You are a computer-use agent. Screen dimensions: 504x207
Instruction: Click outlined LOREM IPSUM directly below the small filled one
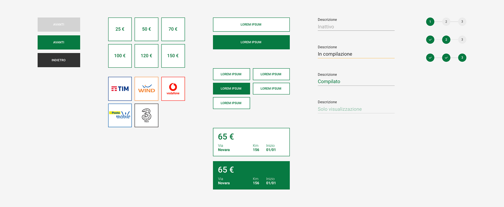click(231, 103)
